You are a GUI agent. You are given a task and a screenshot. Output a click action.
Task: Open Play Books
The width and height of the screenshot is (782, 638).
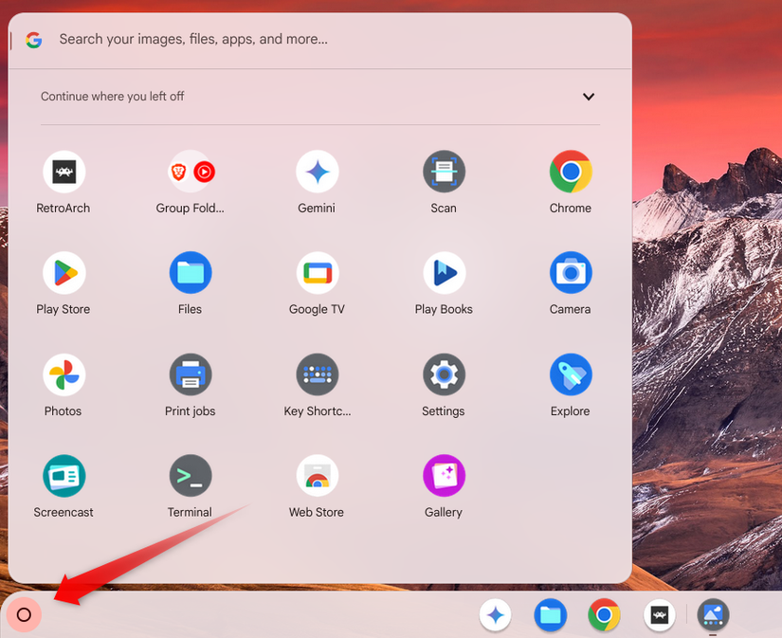pos(443,272)
